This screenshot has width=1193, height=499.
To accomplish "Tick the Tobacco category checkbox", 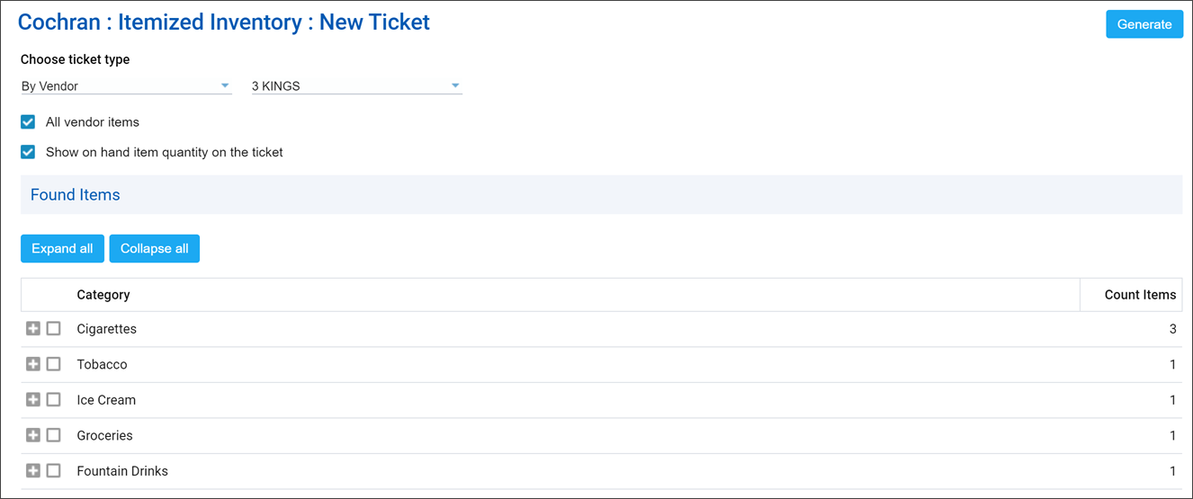I will (x=54, y=364).
